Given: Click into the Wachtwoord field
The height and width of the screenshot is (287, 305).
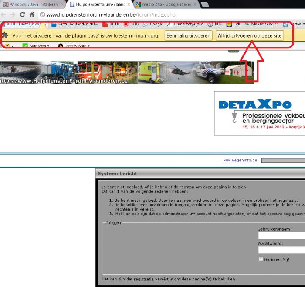Looking at the screenshot, I should point(281,250).
